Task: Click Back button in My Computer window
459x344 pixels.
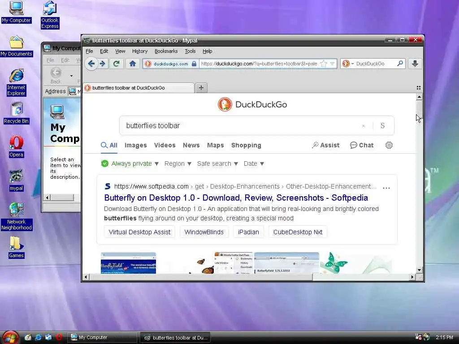Action: [x=56, y=76]
